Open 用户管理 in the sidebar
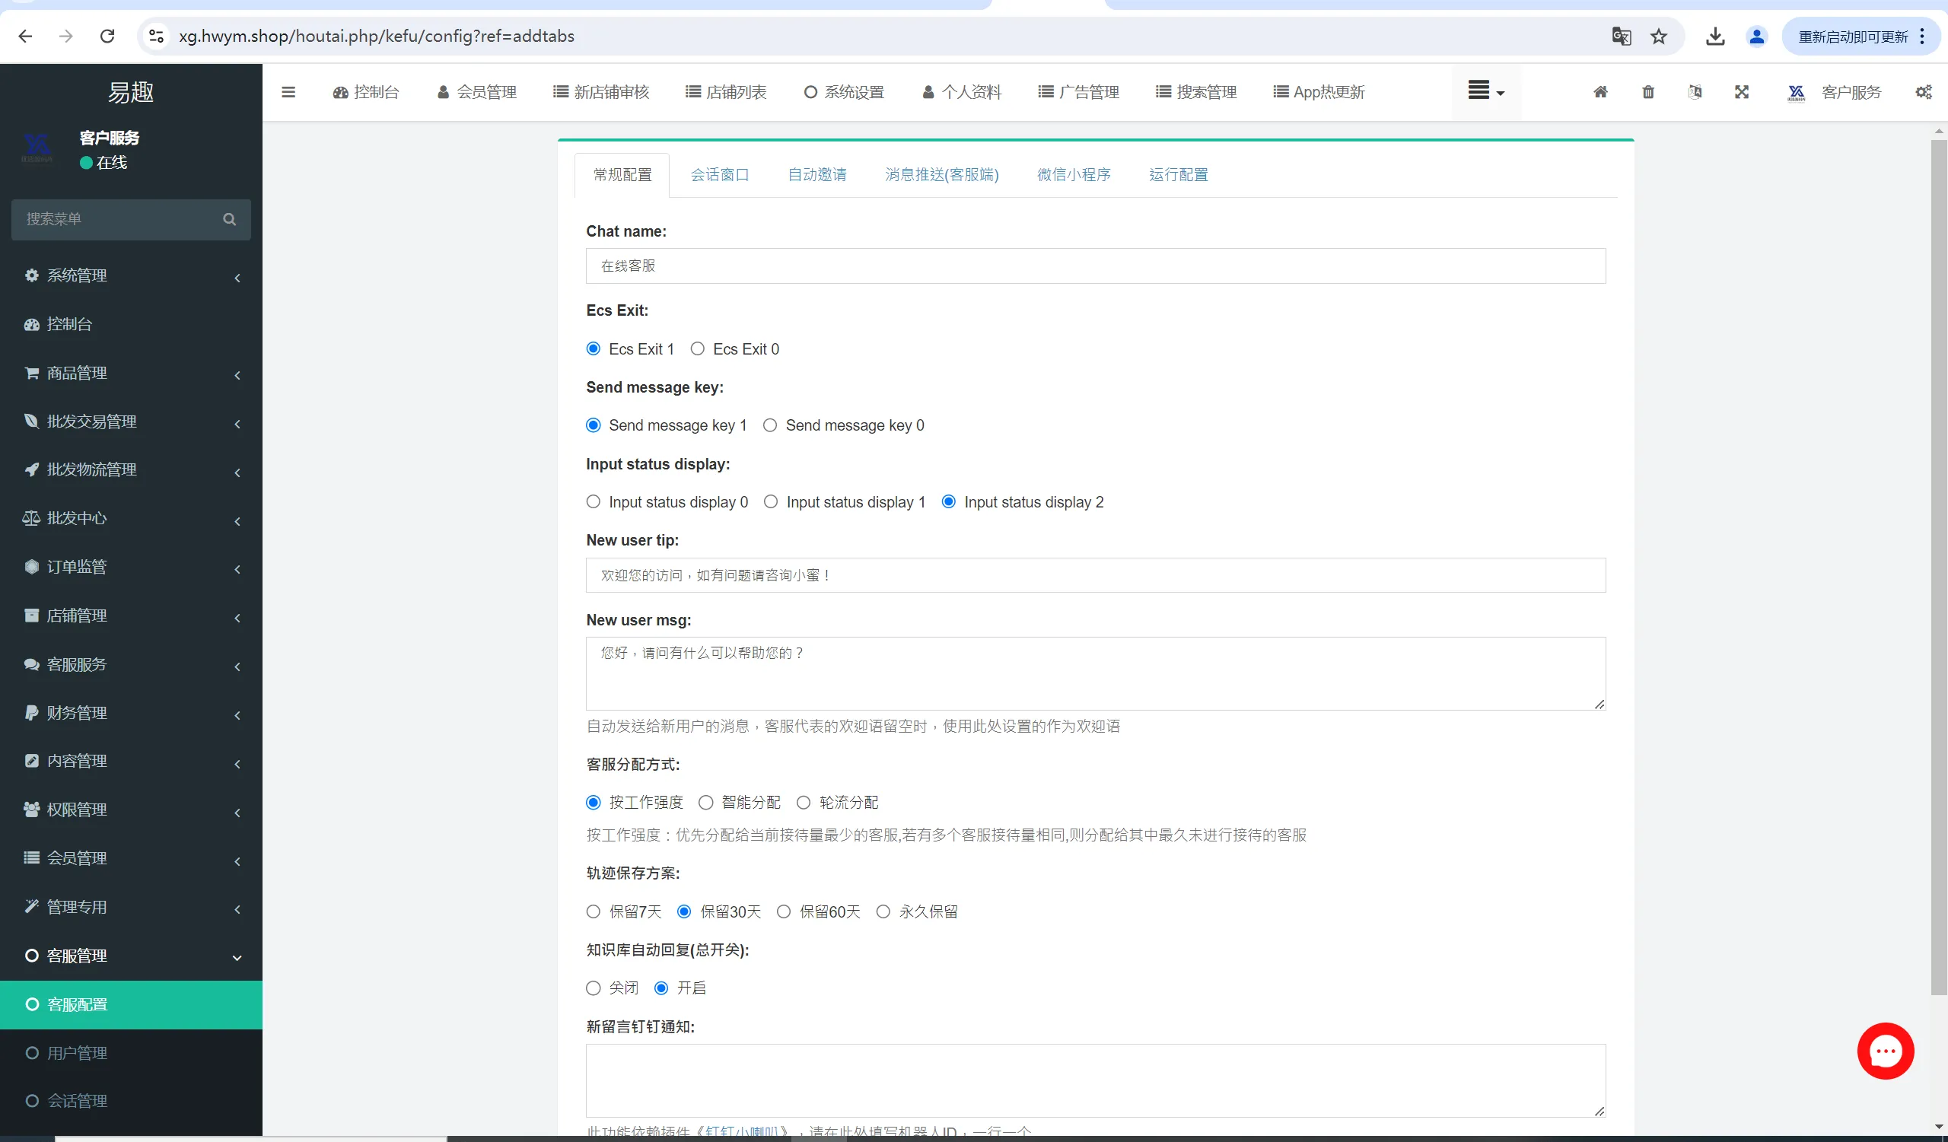Image resolution: width=1948 pixels, height=1142 pixels. pos(78,1053)
